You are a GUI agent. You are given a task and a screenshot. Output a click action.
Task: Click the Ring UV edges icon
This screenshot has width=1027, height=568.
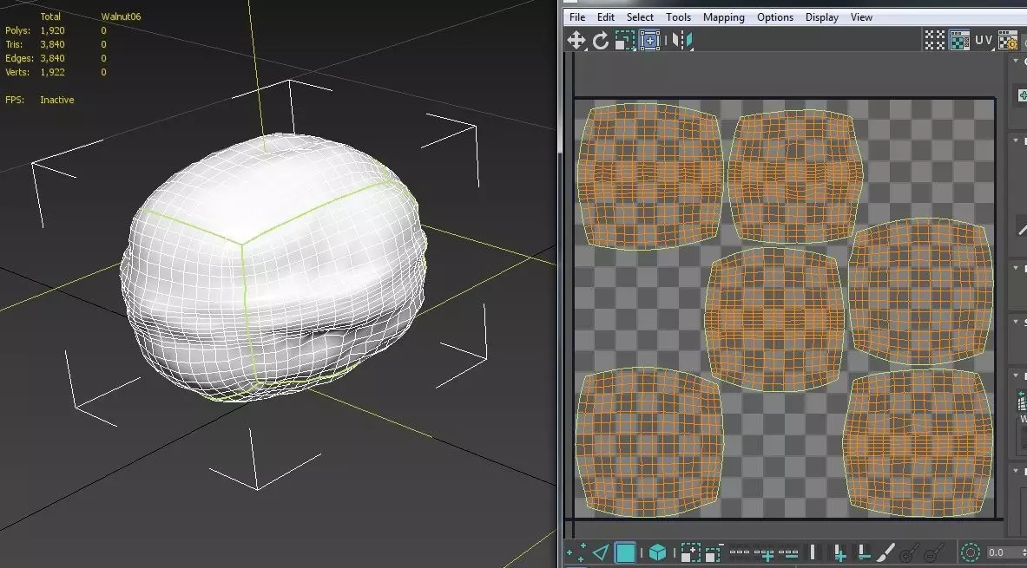pyautogui.click(x=813, y=552)
